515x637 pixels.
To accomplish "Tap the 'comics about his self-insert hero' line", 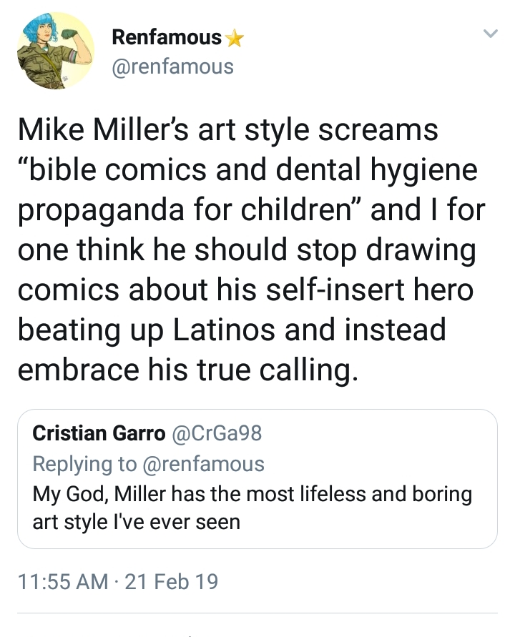I will [x=246, y=290].
